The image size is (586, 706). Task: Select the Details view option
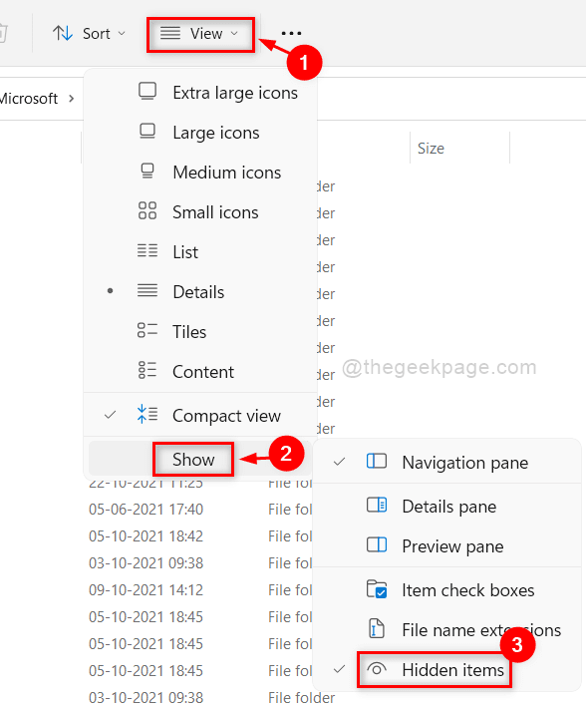(x=200, y=292)
